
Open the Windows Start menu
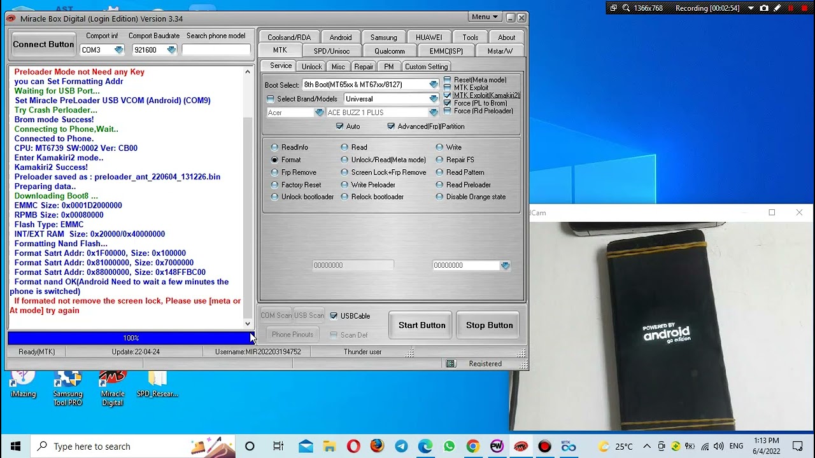click(x=15, y=446)
